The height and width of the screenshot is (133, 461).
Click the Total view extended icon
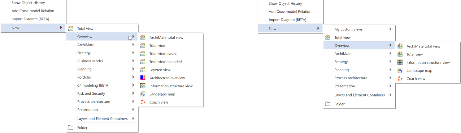coord(143,61)
